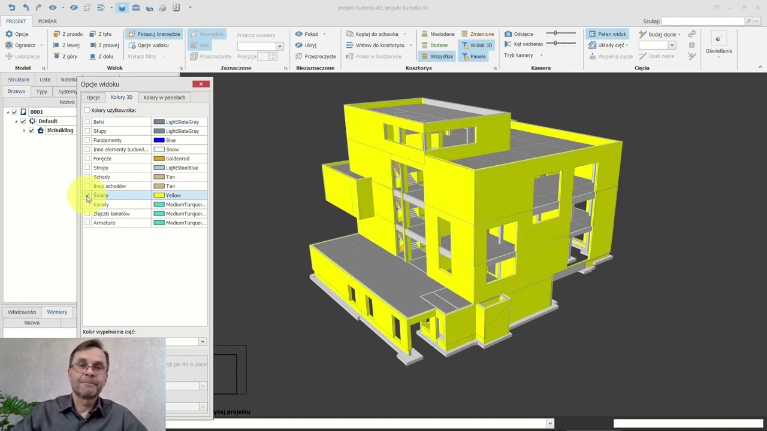The image size is (767, 431).
Task: Select the Kolory 3D tab
Action: tap(122, 97)
